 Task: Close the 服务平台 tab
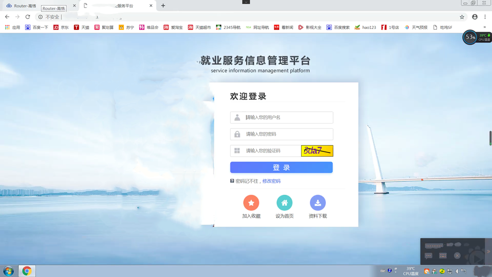151,6
